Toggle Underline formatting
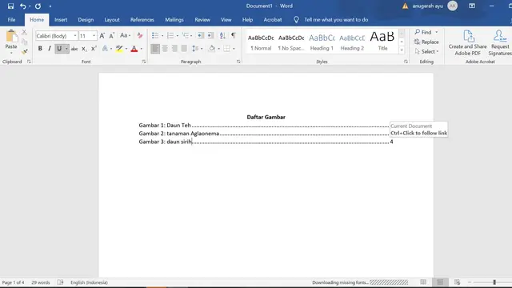The image size is (512, 288). 59,49
